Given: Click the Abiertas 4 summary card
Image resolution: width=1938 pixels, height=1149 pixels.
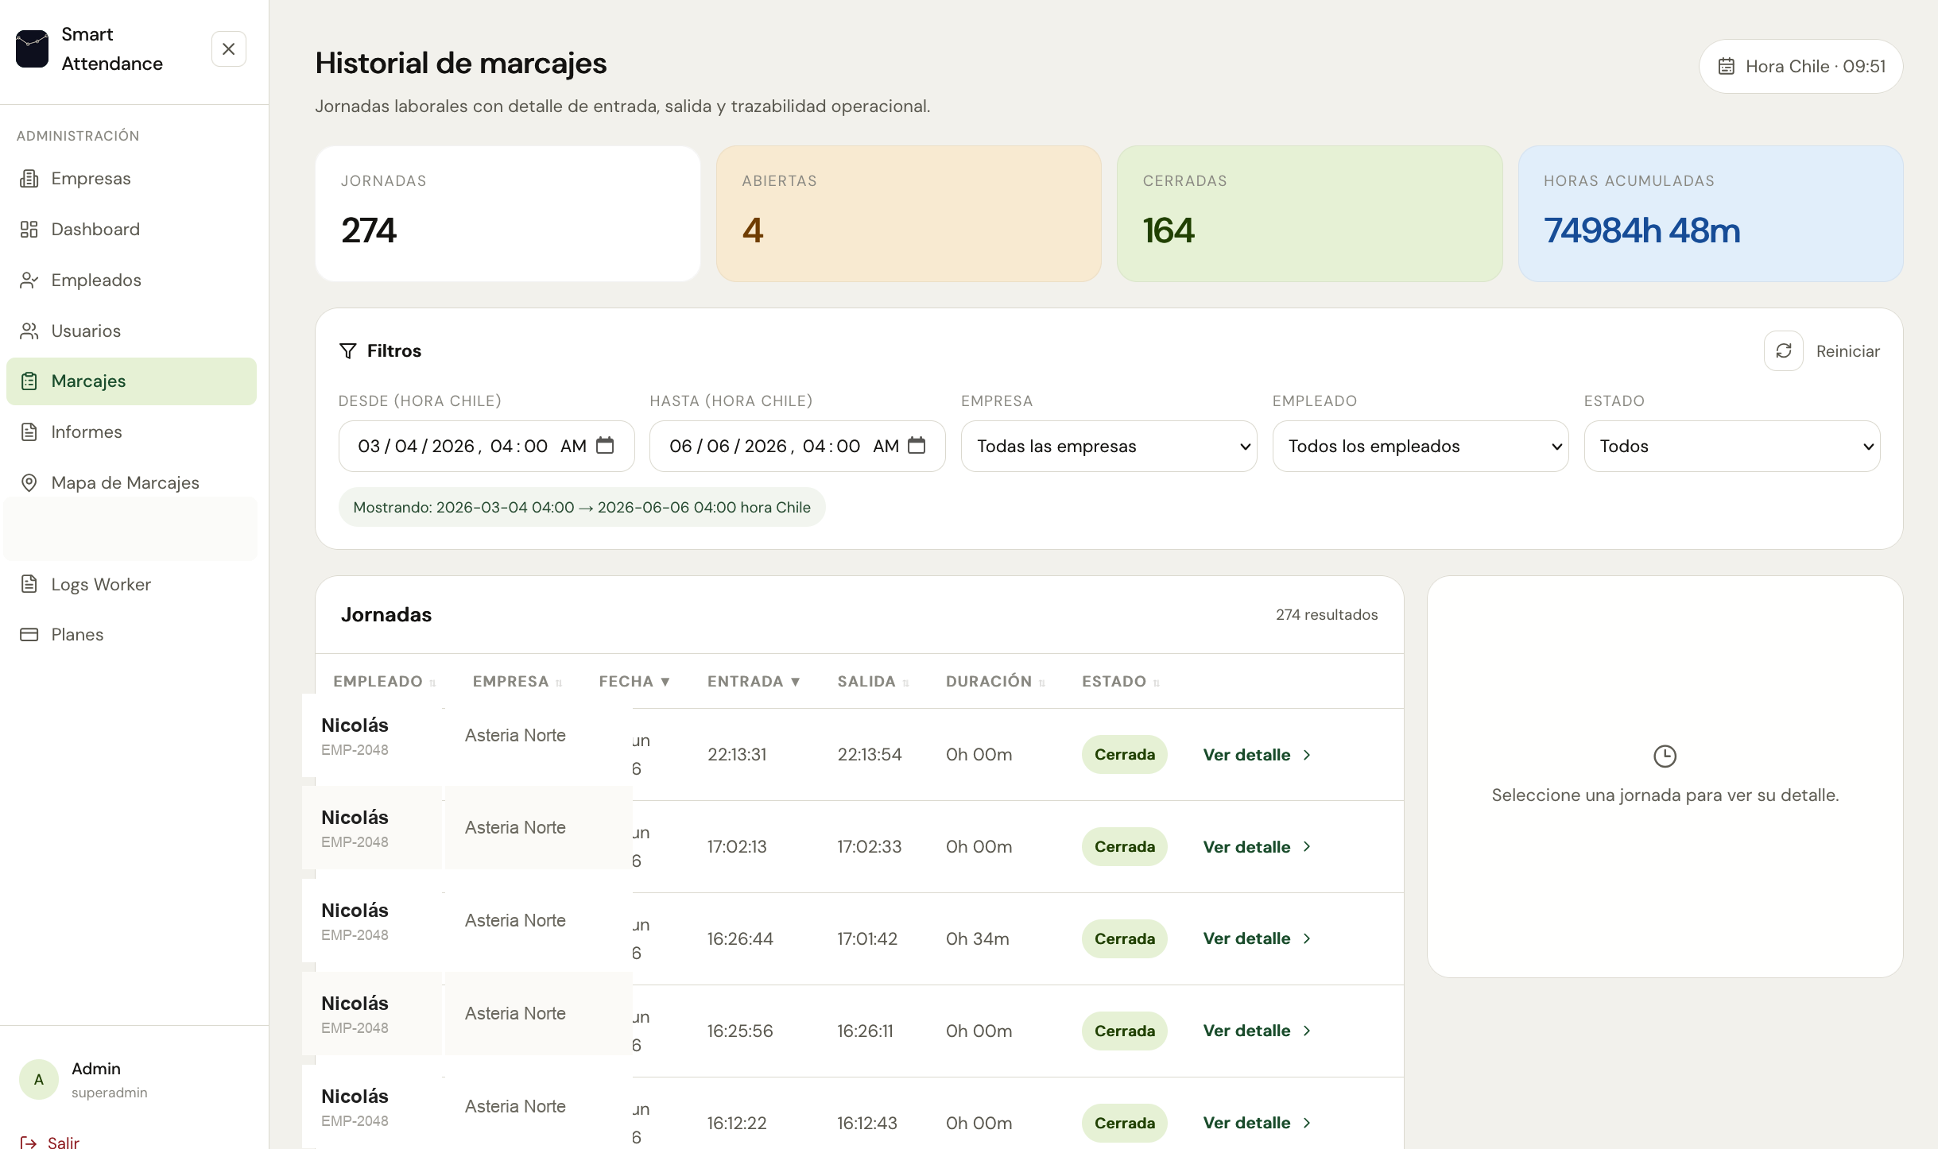Looking at the screenshot, I should click(909, 214).
